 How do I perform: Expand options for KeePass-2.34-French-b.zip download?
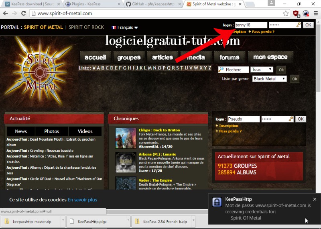pos(193,220)
